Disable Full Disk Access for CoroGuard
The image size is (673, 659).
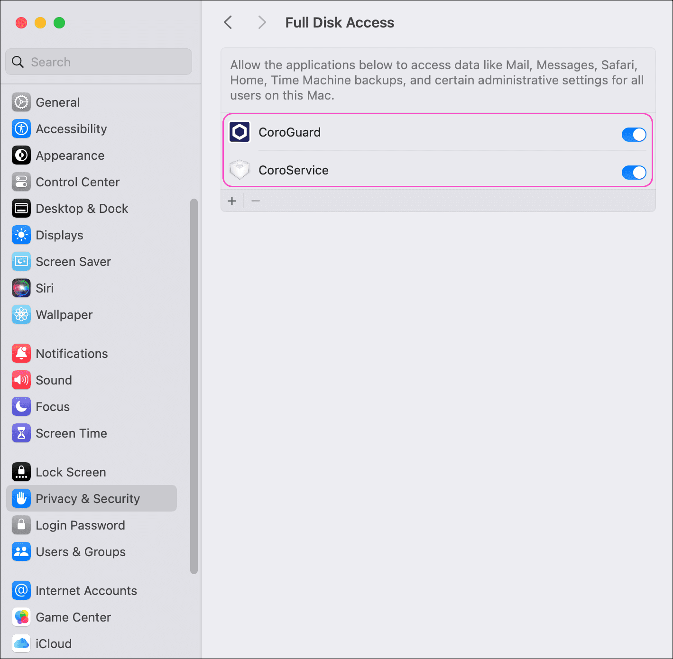[x=634, y=135]
